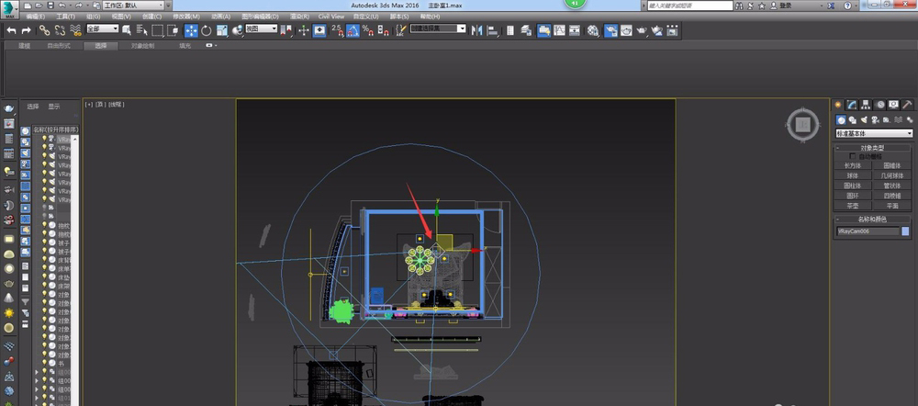918x406 pixels.
Task: Click the VRayCam006 object name field
Action: click(868, 231)
